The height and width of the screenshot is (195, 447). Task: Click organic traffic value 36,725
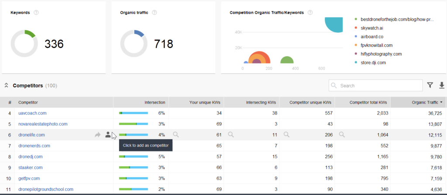[434, 113]
